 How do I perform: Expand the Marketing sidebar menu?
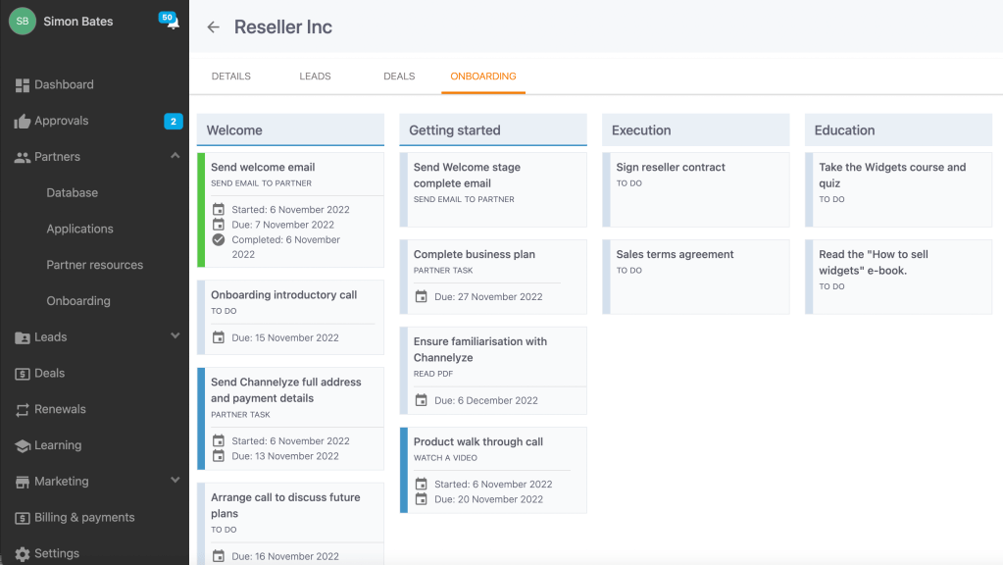[175, 481]
